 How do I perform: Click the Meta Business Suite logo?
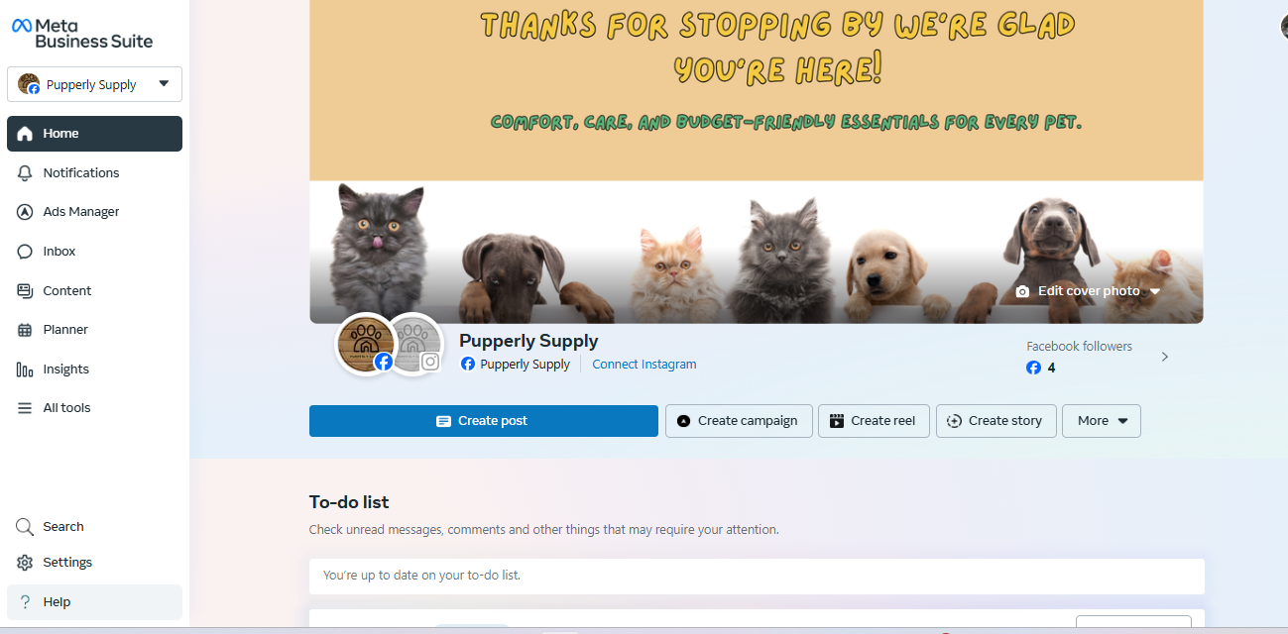pos(82,33)
